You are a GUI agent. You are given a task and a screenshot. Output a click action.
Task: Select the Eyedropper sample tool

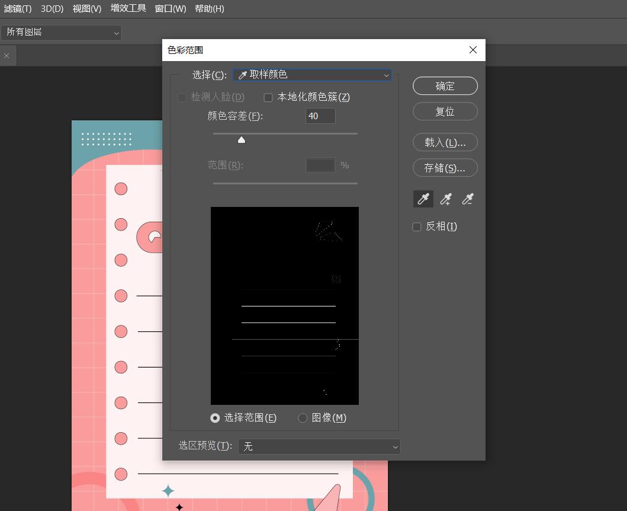(423, 199)
